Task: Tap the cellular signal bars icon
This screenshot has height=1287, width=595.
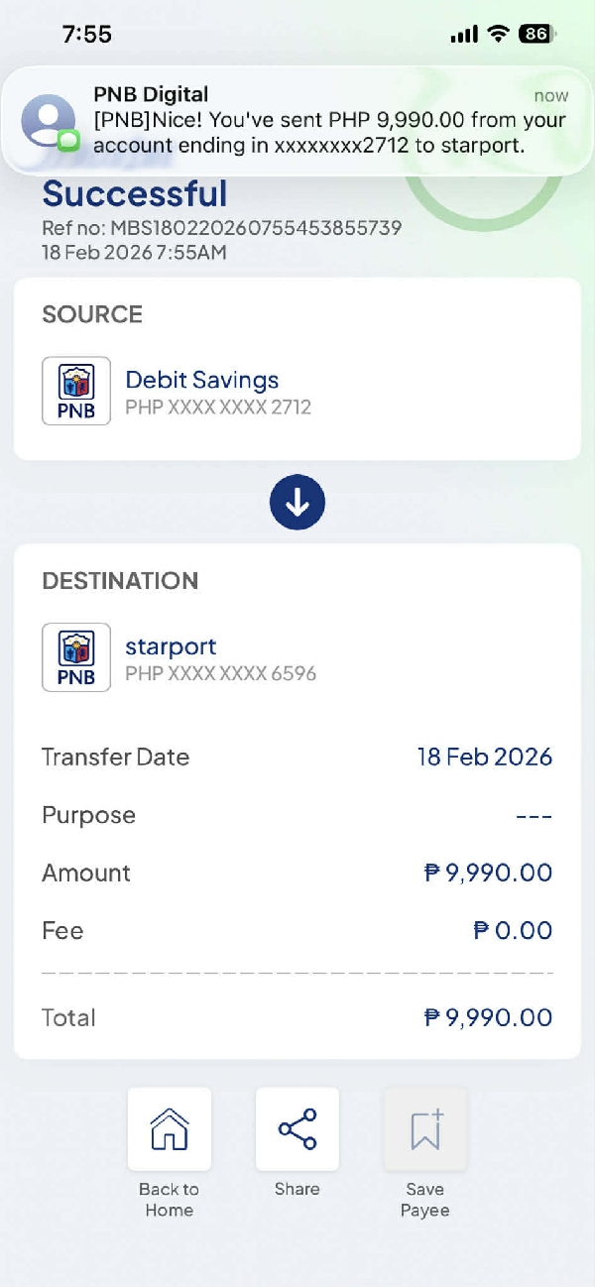Action: pos(463,35)
